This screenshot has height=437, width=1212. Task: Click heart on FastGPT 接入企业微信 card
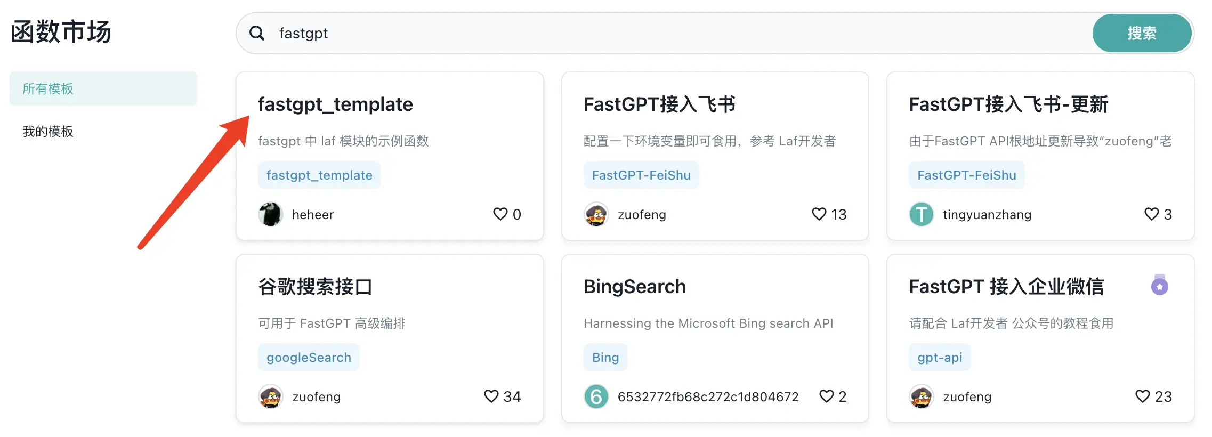pyautogui.click(x=1142, y=396)
